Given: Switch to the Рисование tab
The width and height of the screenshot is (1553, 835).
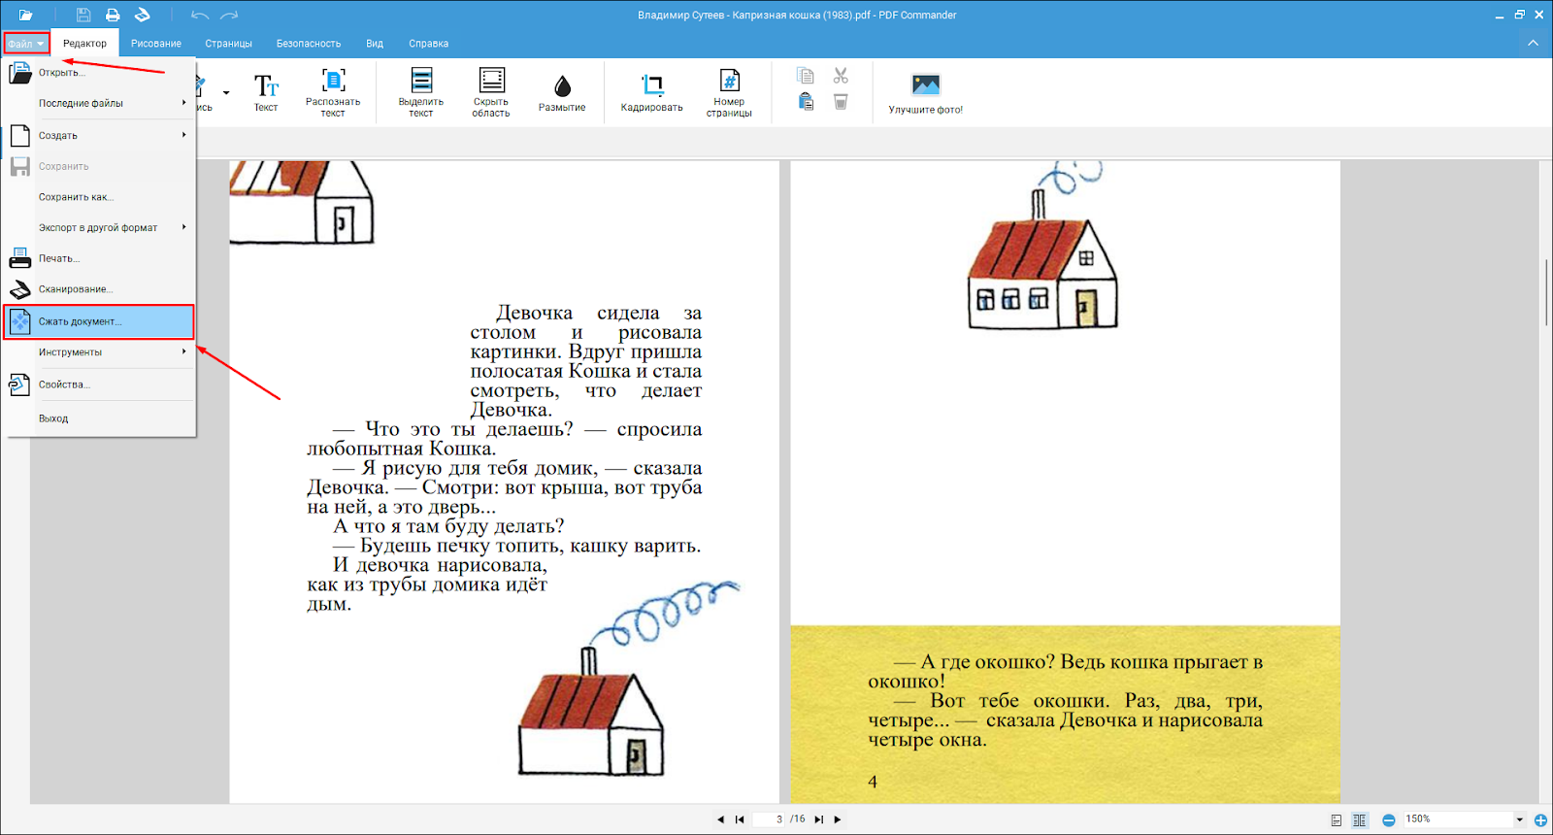Looking at the screenshot, I should click(x=156, y=44).
